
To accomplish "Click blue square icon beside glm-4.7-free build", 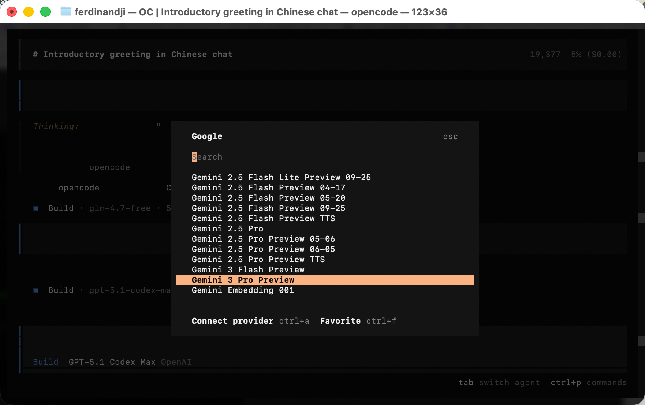I will point(36,208).
